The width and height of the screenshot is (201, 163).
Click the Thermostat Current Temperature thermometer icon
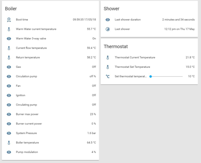click(x=108, y=57)
